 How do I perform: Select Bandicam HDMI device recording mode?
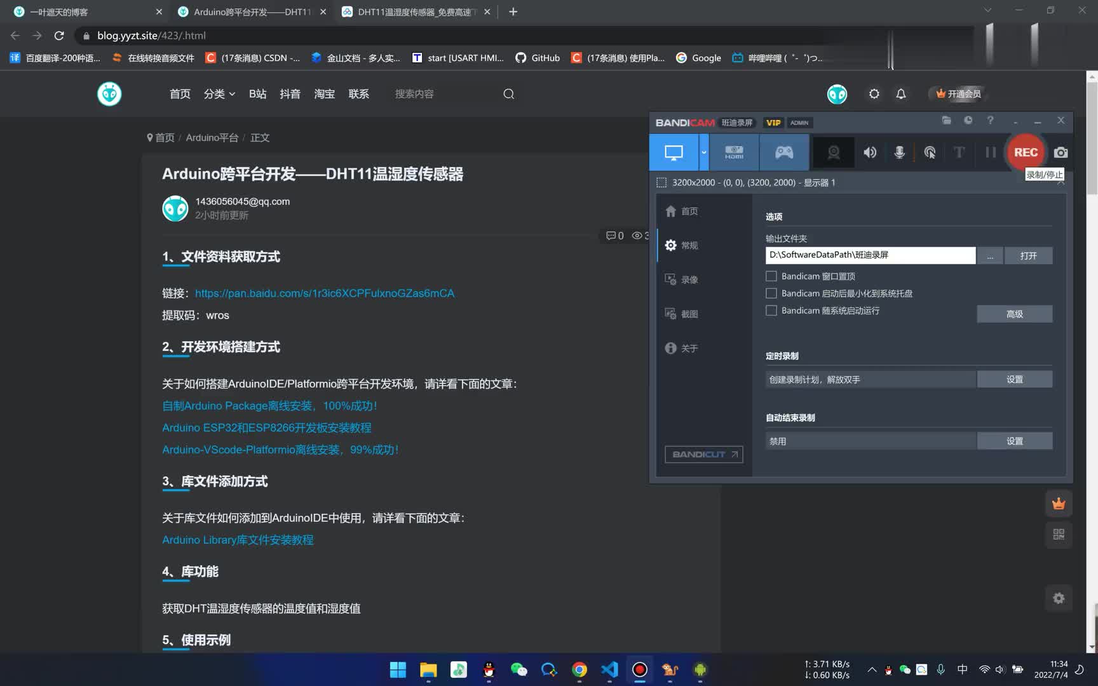coord(734,152)
